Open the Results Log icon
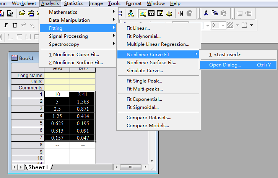This screenshot has width=278, height=178. pos(151,13)
